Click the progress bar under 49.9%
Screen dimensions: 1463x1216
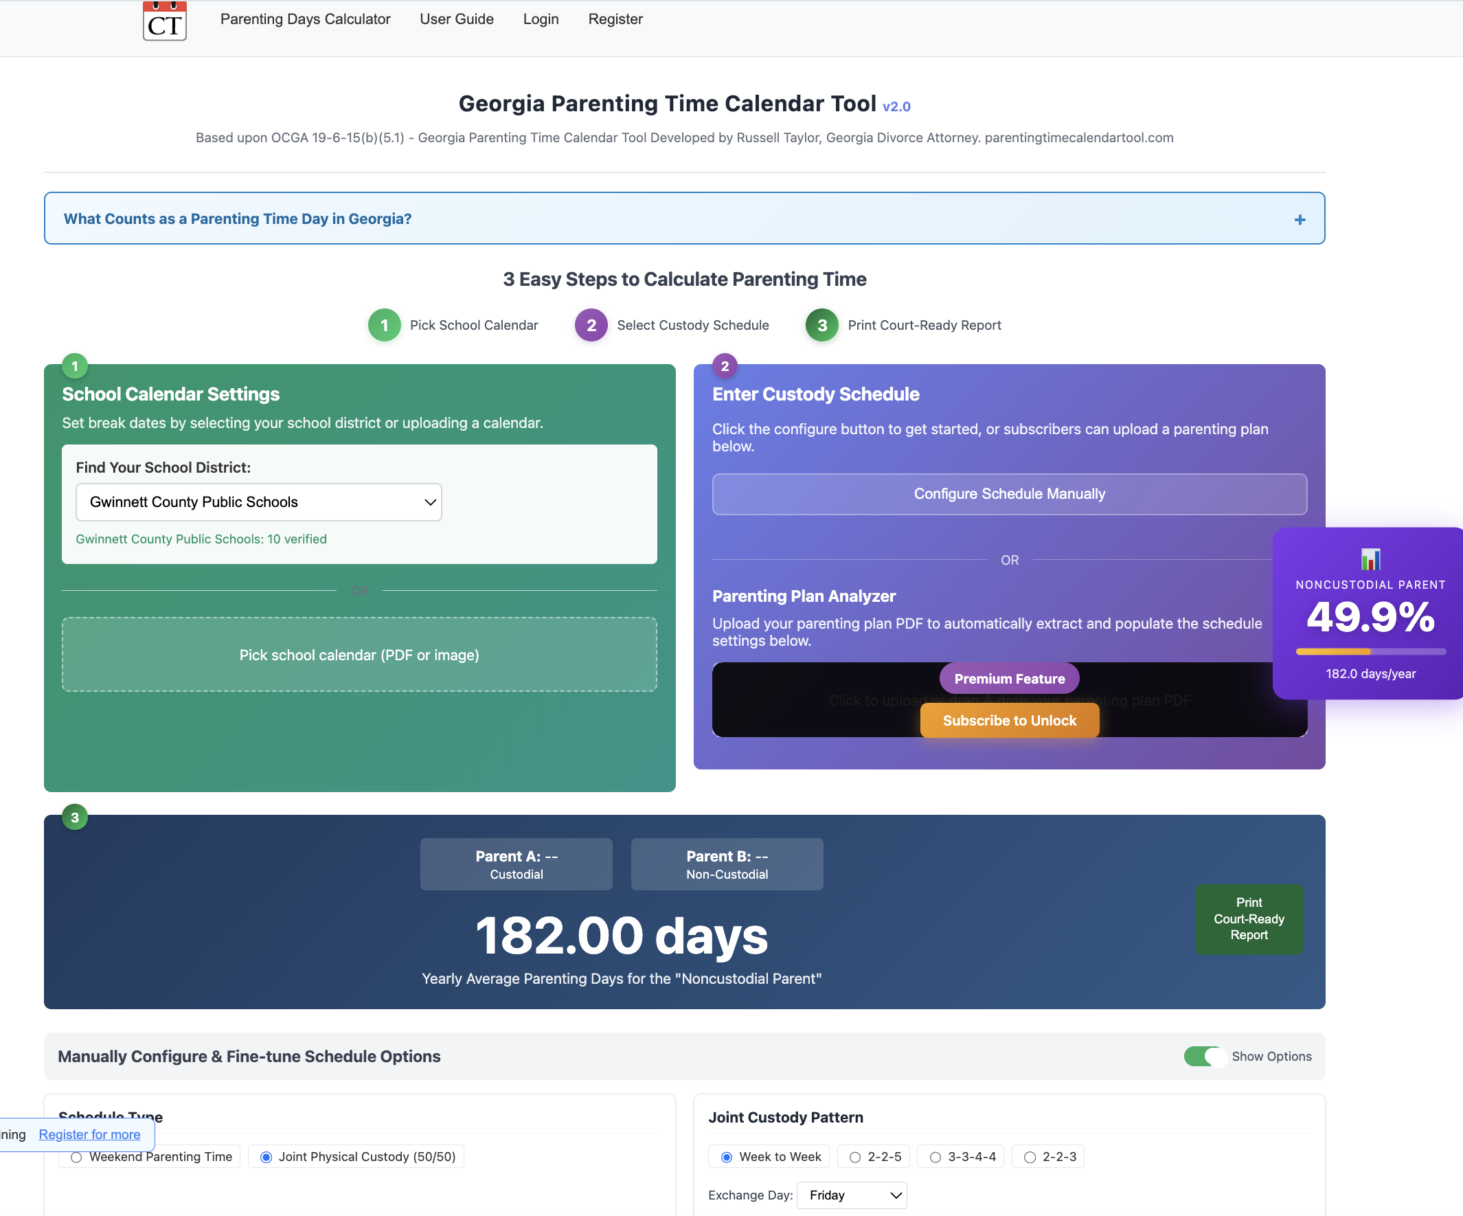click(1370, 651)
